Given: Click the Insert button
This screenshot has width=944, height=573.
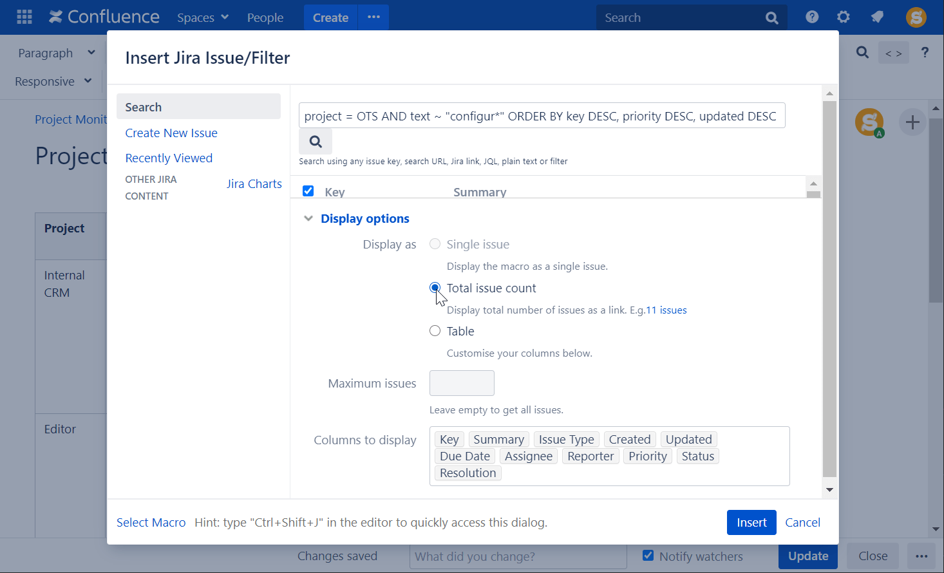Looking at the screenshot, I should click(x=751, y=522).
